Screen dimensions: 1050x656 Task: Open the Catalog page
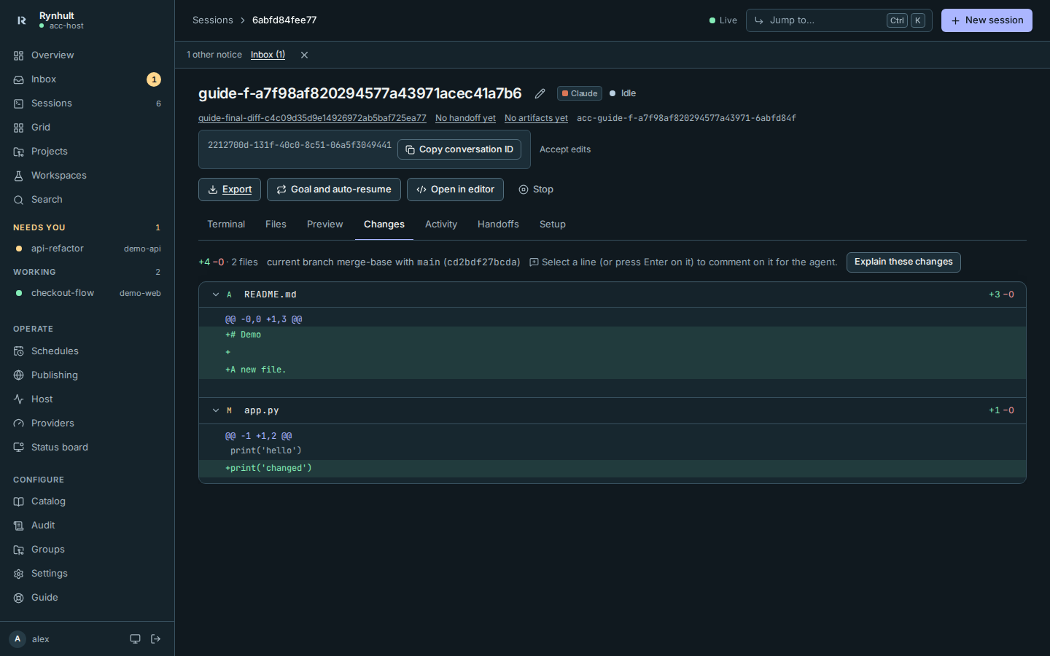pos(87,501)
